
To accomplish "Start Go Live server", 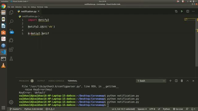I will [x=178, y=109].
